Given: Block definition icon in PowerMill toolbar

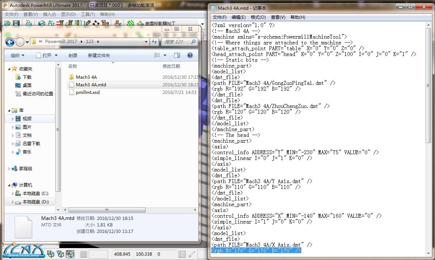Looking at the screenshot, I should click(x=42, y=23).
